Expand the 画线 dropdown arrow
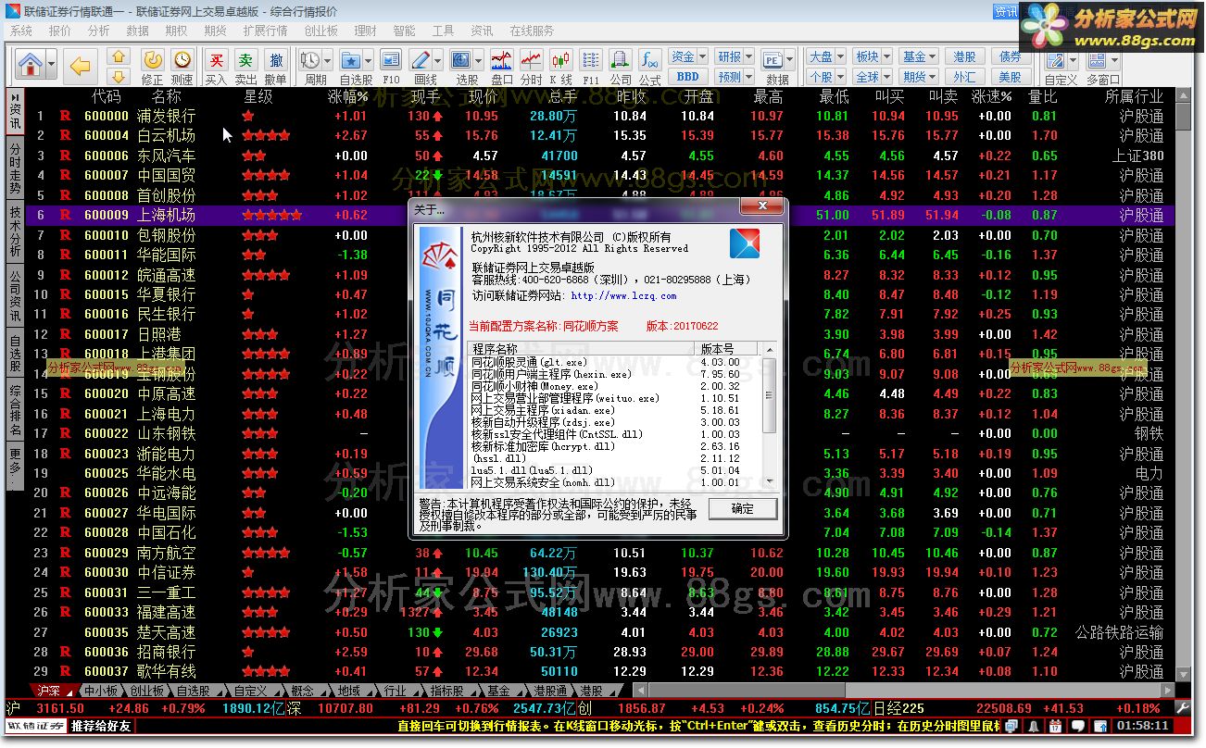This screenshot has width=1206, height=748. 438,59
